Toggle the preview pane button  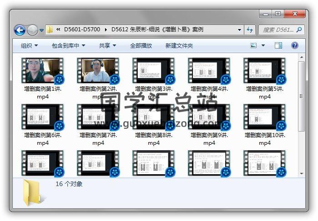click(x=278, y=45)
